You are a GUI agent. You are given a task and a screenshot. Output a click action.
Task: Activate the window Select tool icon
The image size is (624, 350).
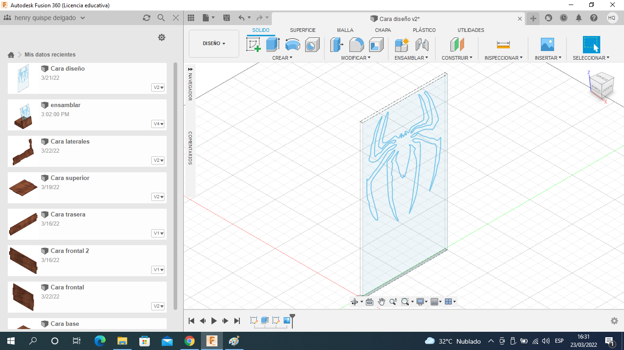pos(591,45)
